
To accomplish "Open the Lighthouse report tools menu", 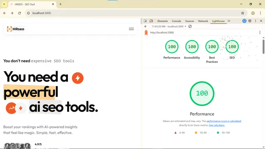I will click(260, 32).
